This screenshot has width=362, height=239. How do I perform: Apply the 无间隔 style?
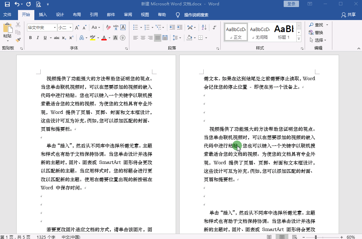(260, 32)
